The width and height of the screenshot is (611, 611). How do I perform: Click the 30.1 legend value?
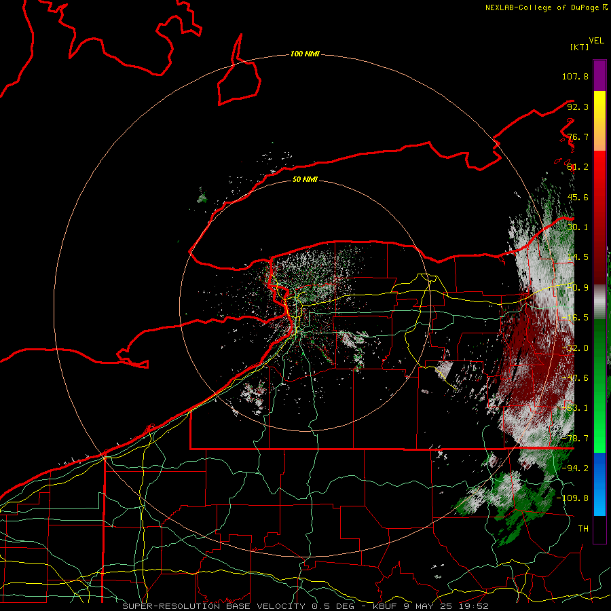578,227
